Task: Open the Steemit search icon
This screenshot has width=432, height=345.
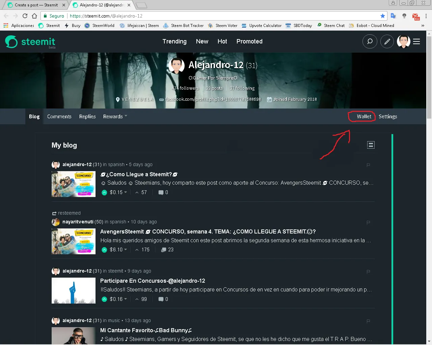Action: coord(370,41)
